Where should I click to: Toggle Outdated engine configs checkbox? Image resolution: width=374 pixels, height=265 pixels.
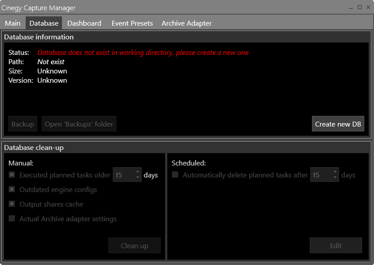click(12, 189)
